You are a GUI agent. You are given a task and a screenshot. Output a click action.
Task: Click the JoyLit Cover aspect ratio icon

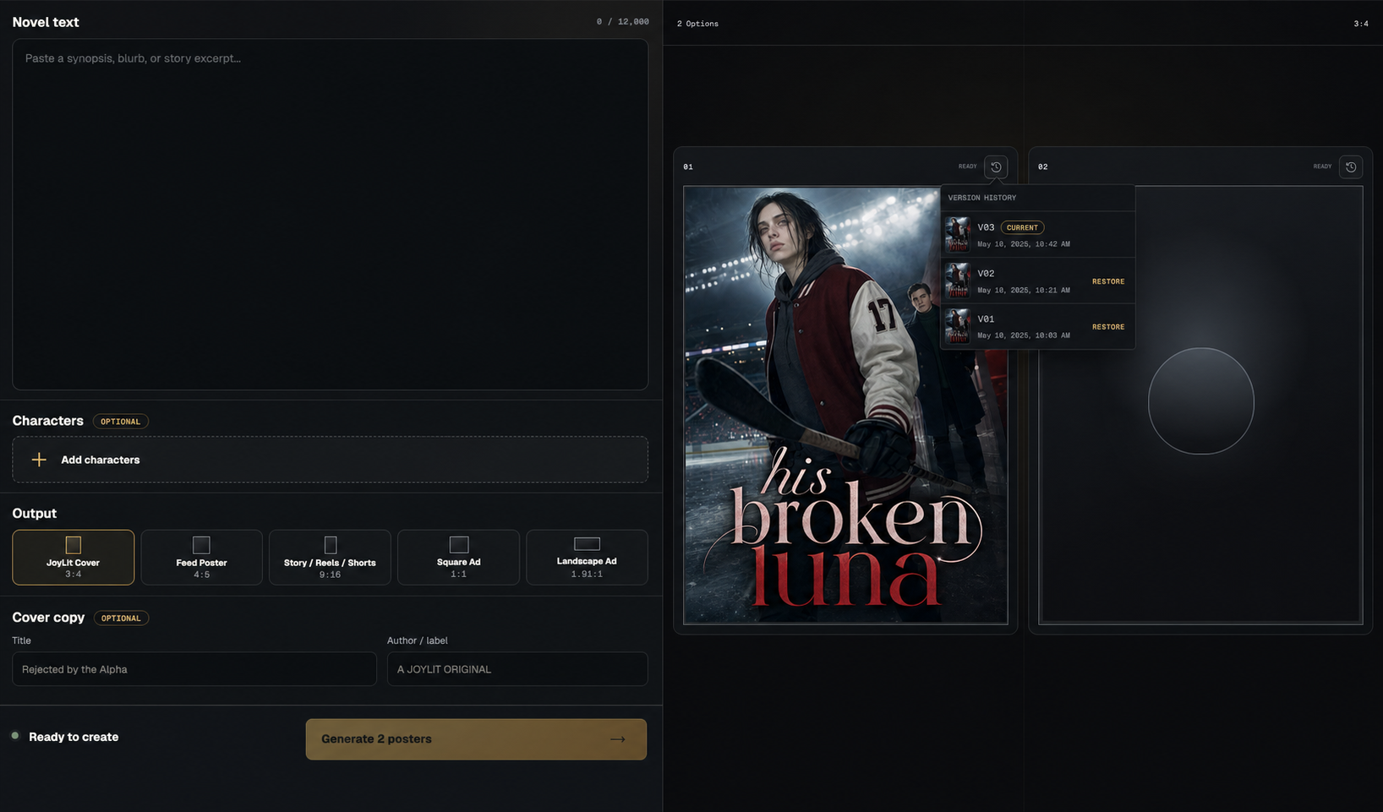[x=74, y=545]
